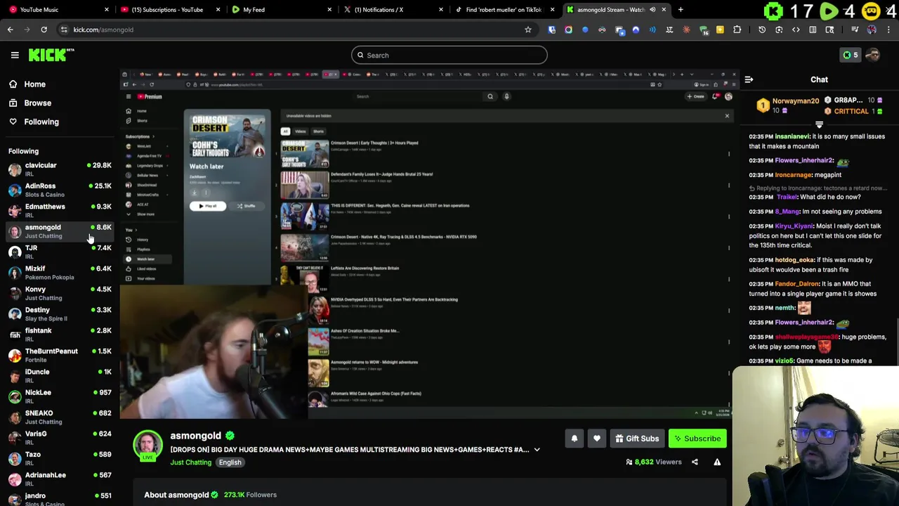899x506 pixels.
Task: Mute the asmongold Stream tab audio icon
Action: coord(652,10)
